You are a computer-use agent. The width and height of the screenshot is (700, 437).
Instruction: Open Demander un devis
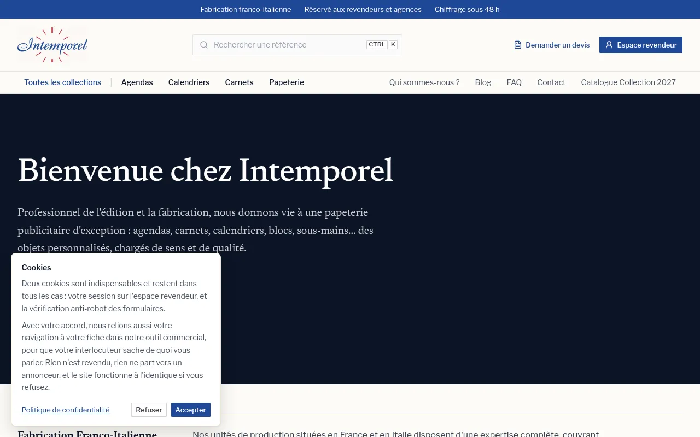[552, 45]
